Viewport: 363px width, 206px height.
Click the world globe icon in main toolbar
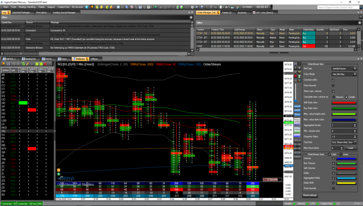[202, 7]
